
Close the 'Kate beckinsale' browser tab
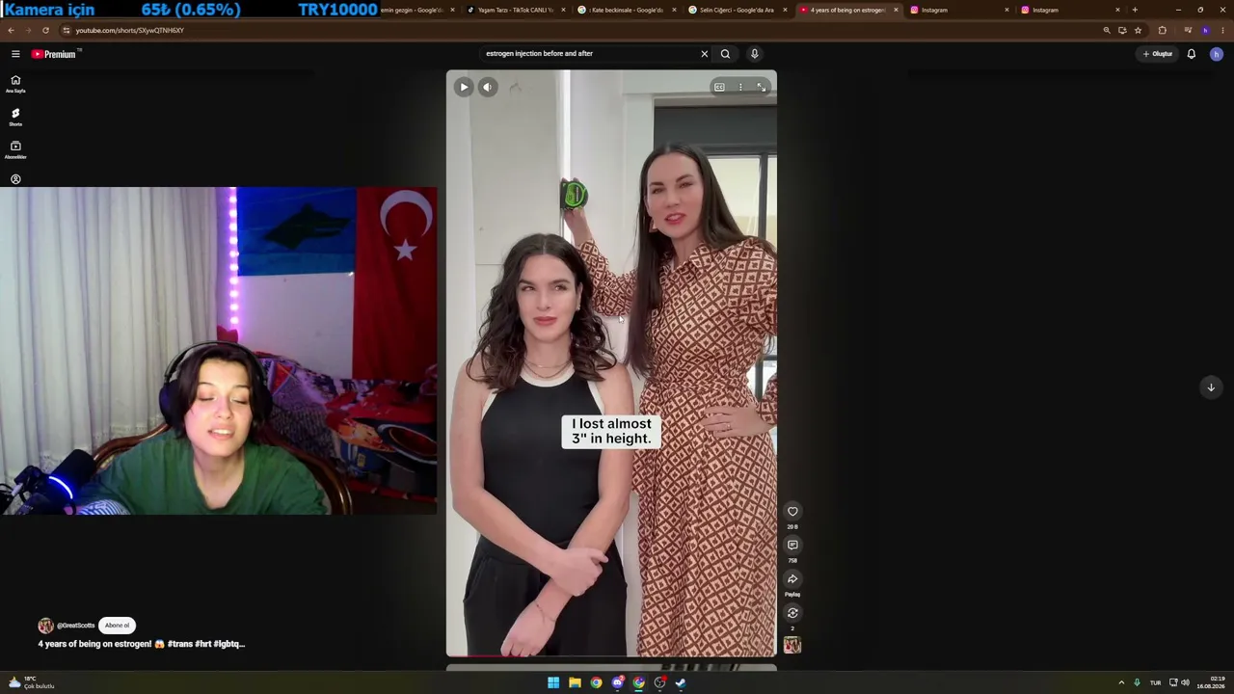[674, 10]
